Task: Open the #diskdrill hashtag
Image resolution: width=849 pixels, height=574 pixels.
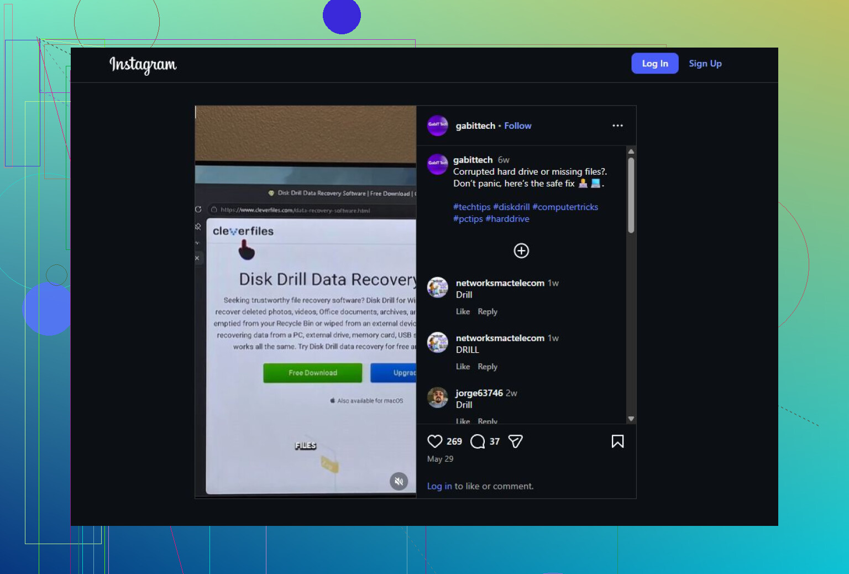Action: point(511,207)
